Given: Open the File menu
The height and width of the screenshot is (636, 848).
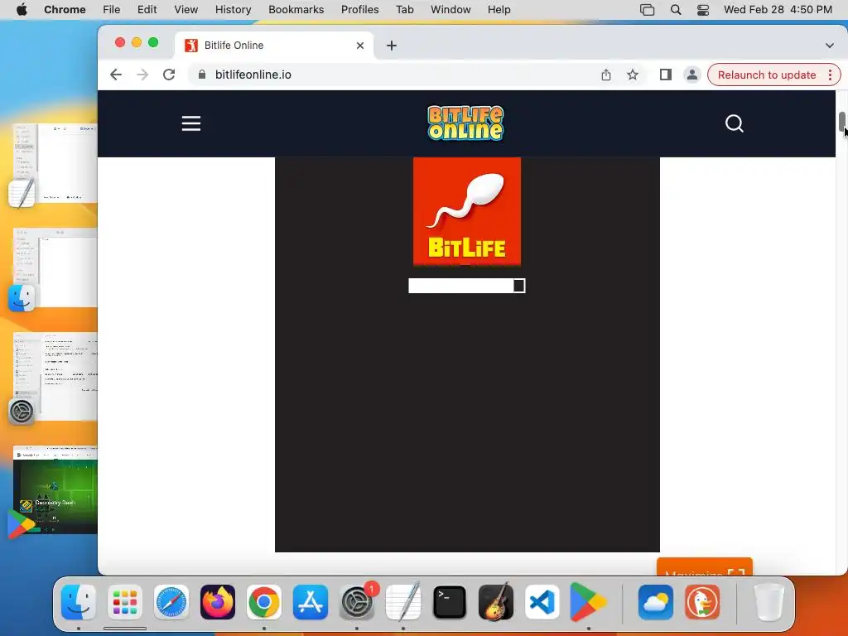Looking at the screenshot, I should coord(112,9).
